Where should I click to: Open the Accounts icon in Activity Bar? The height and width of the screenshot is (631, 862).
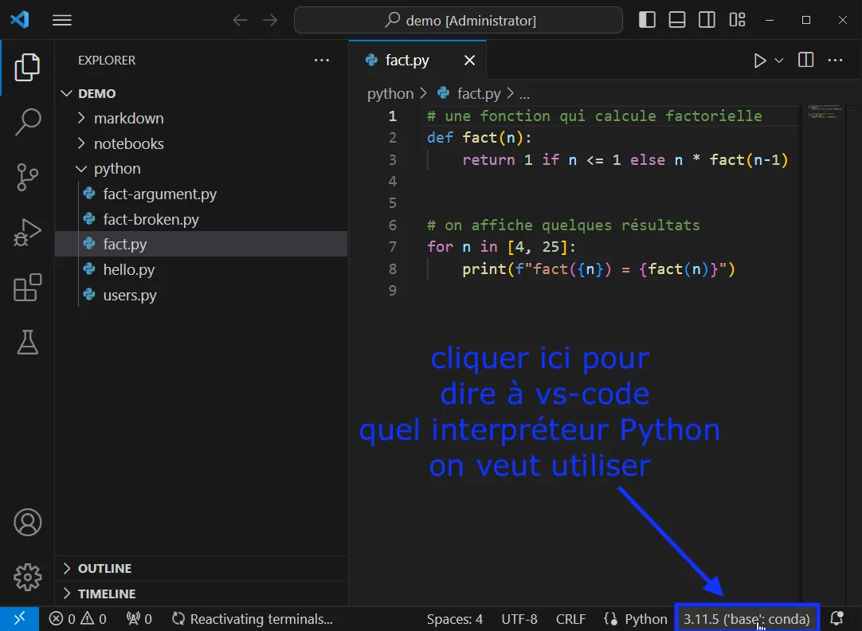pos(28,522)
